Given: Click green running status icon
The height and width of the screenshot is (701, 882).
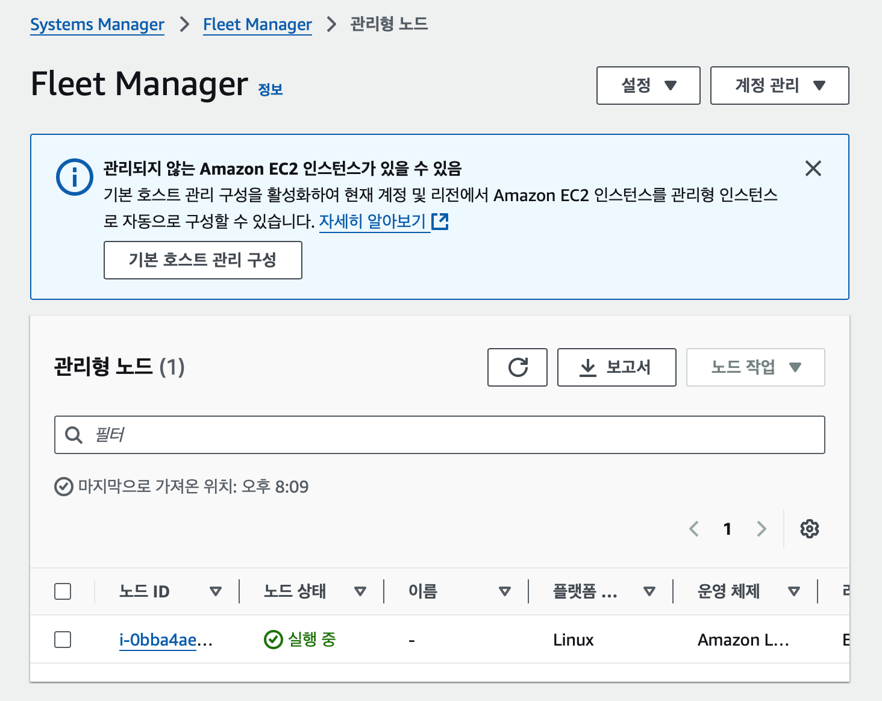Looking at the screenshot, I should tap(274, 640).
